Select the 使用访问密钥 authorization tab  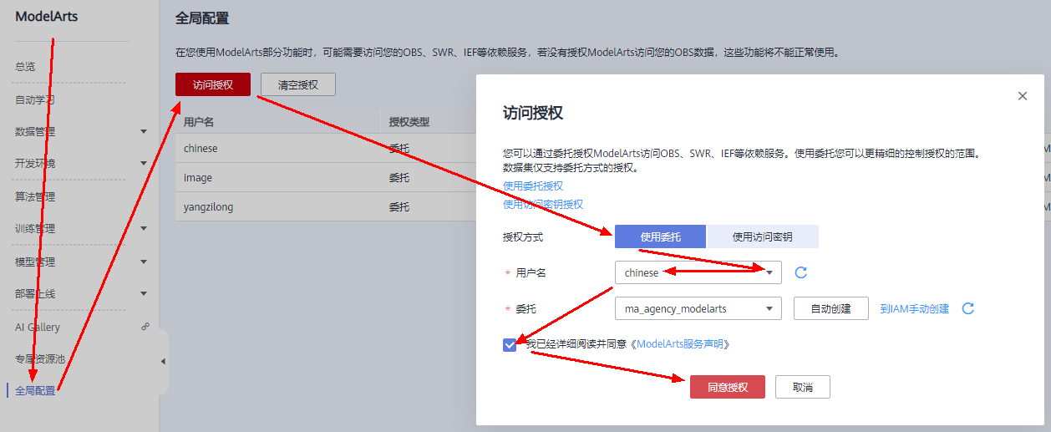click(762, 237)
